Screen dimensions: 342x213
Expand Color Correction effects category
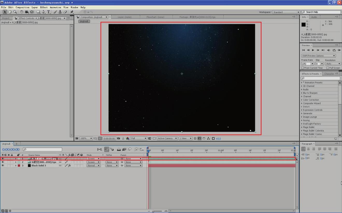click(x=302, y=100)
